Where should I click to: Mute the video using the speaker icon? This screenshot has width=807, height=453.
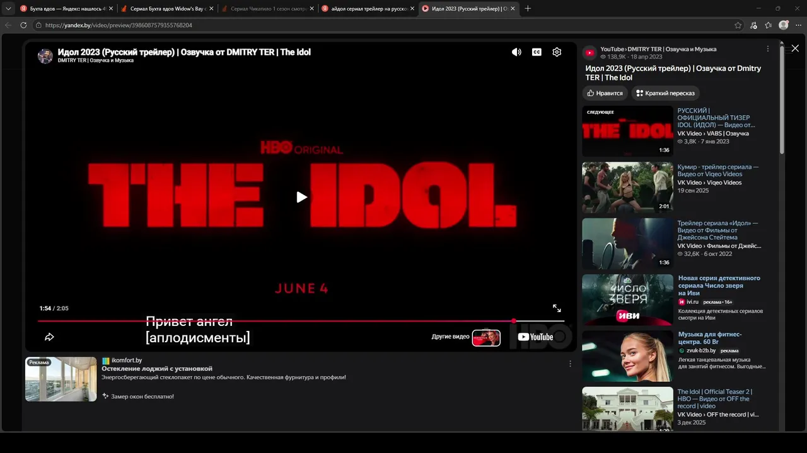(516, 52)
